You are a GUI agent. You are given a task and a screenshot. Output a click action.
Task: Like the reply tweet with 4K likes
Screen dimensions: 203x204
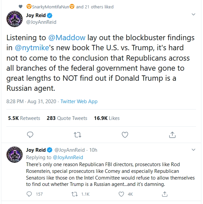click(x=121, y=194)
